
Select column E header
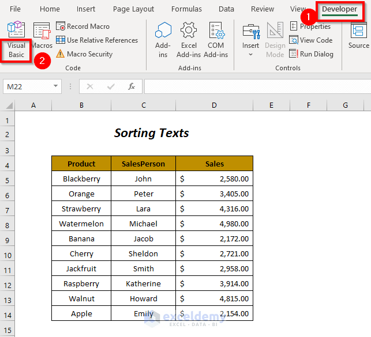tap(271, 105)
